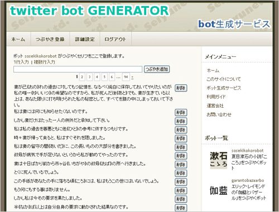Click the bot生成サービス header text
Image resolution: width=279 pixels, height=212 pixels.
coord(234,24)
